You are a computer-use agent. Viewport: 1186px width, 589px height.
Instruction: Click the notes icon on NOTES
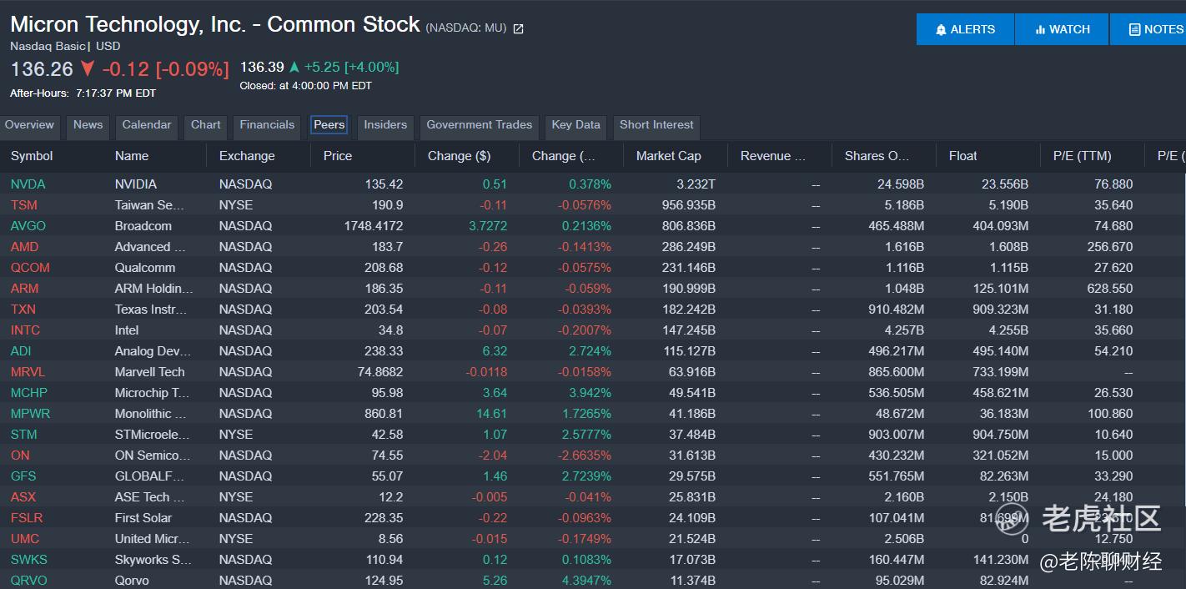pos(1134,29)
